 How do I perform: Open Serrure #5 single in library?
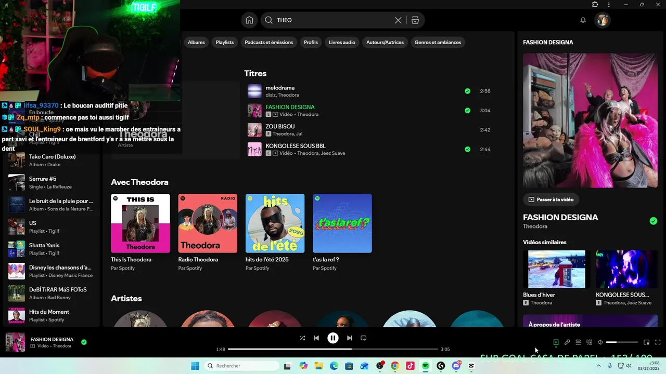click(x=51, y=182)
